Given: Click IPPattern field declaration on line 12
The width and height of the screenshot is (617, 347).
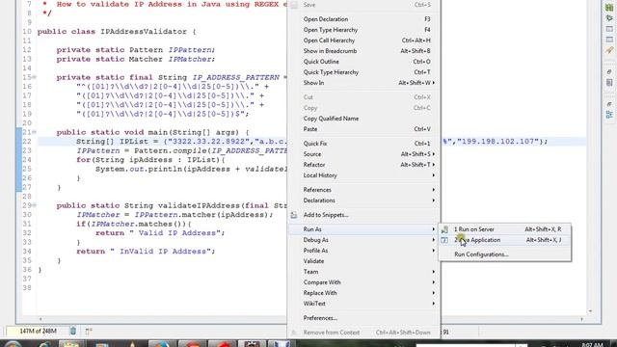Looking at the screenshot, I should tap(191, 50).
